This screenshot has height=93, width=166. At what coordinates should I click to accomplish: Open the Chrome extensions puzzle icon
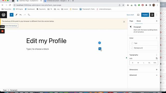[146, 5]
